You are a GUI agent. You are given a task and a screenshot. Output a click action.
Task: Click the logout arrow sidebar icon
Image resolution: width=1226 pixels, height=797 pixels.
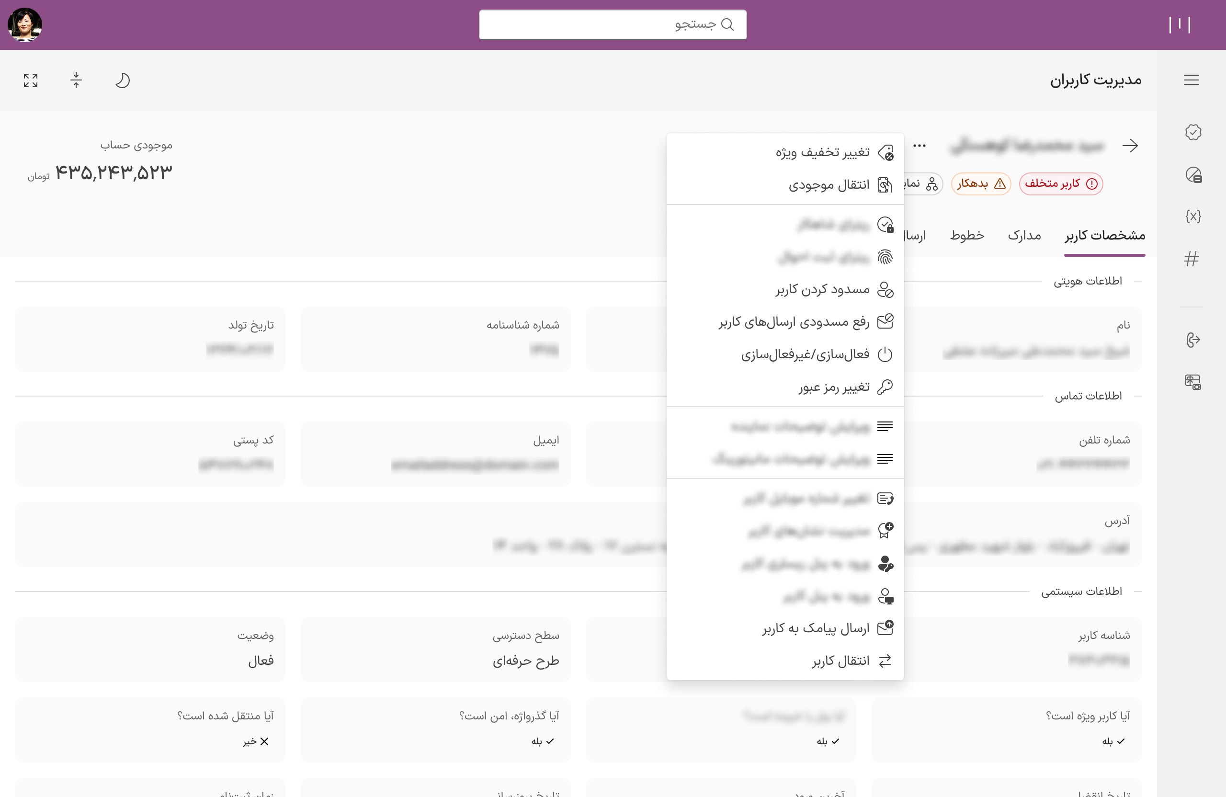[x=1192, y=340]
